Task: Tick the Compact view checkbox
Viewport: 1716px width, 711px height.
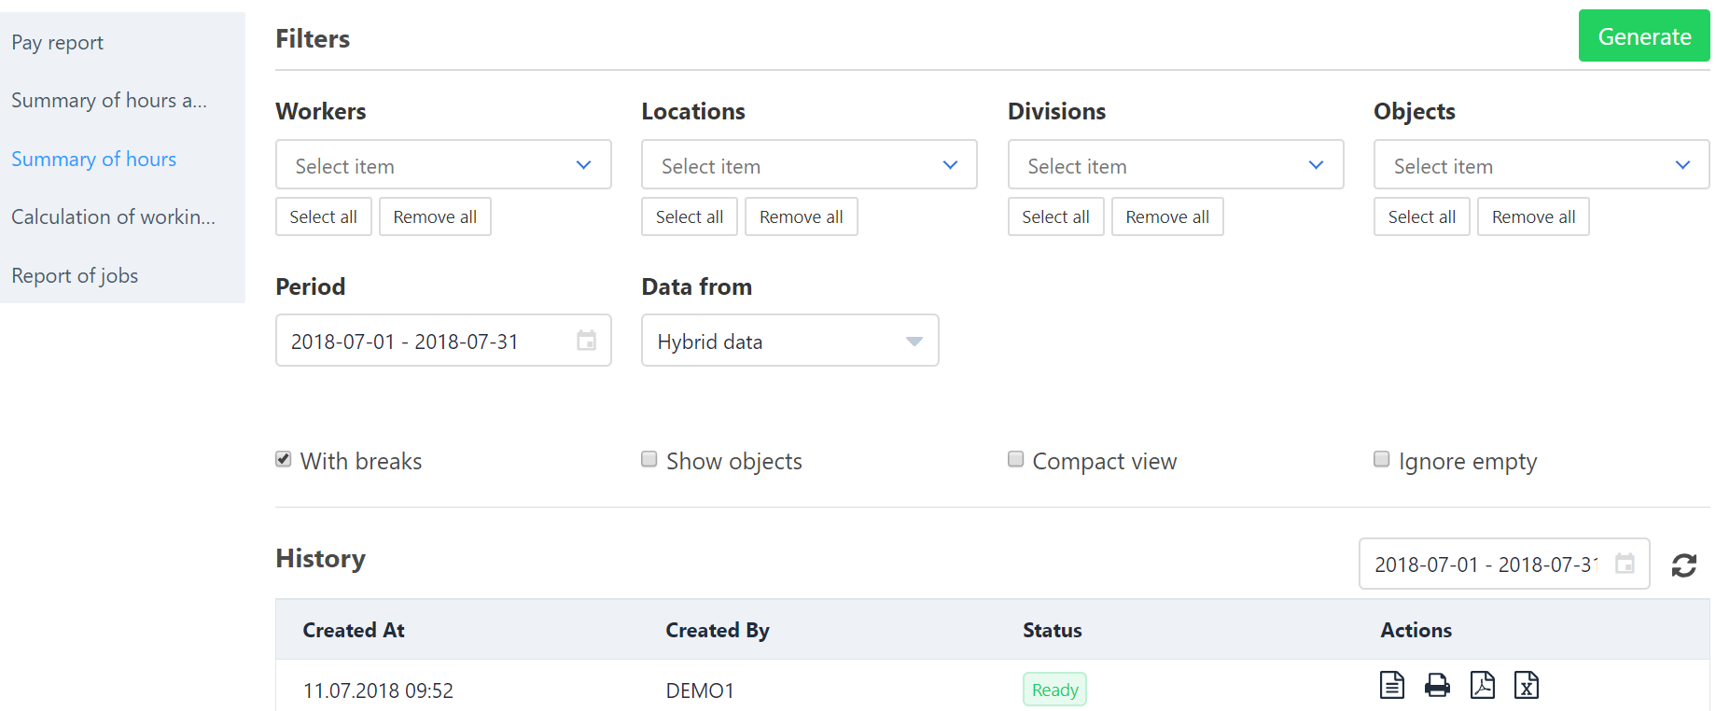Action: [x=1016, y=459]
